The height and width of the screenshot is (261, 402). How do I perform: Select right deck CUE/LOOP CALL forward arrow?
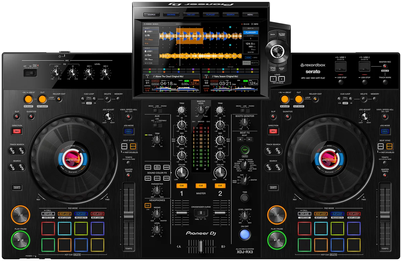click(x=350, y=99)
